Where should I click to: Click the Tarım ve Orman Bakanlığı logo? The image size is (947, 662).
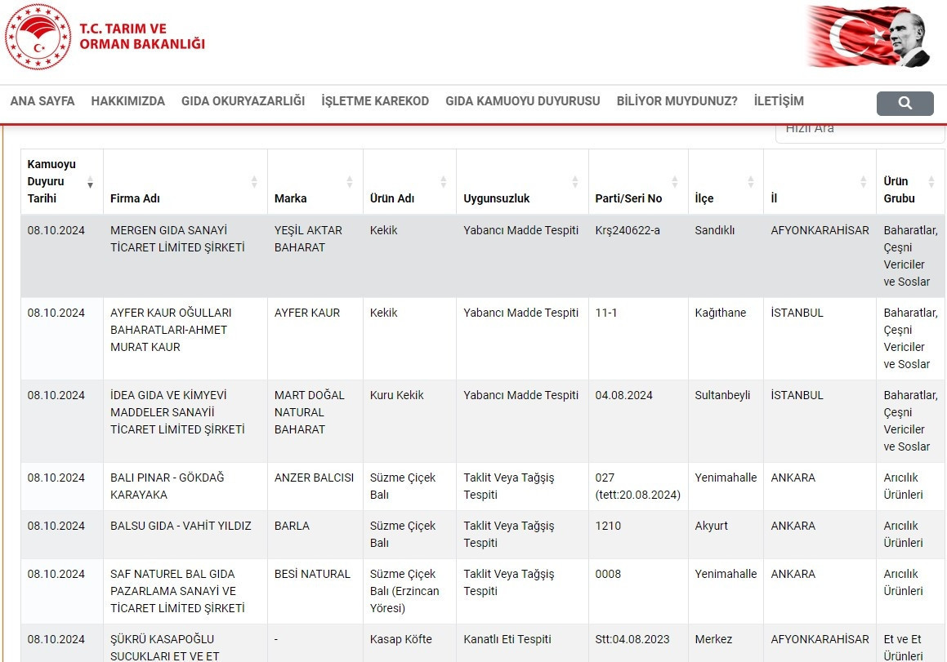(38, 37)
